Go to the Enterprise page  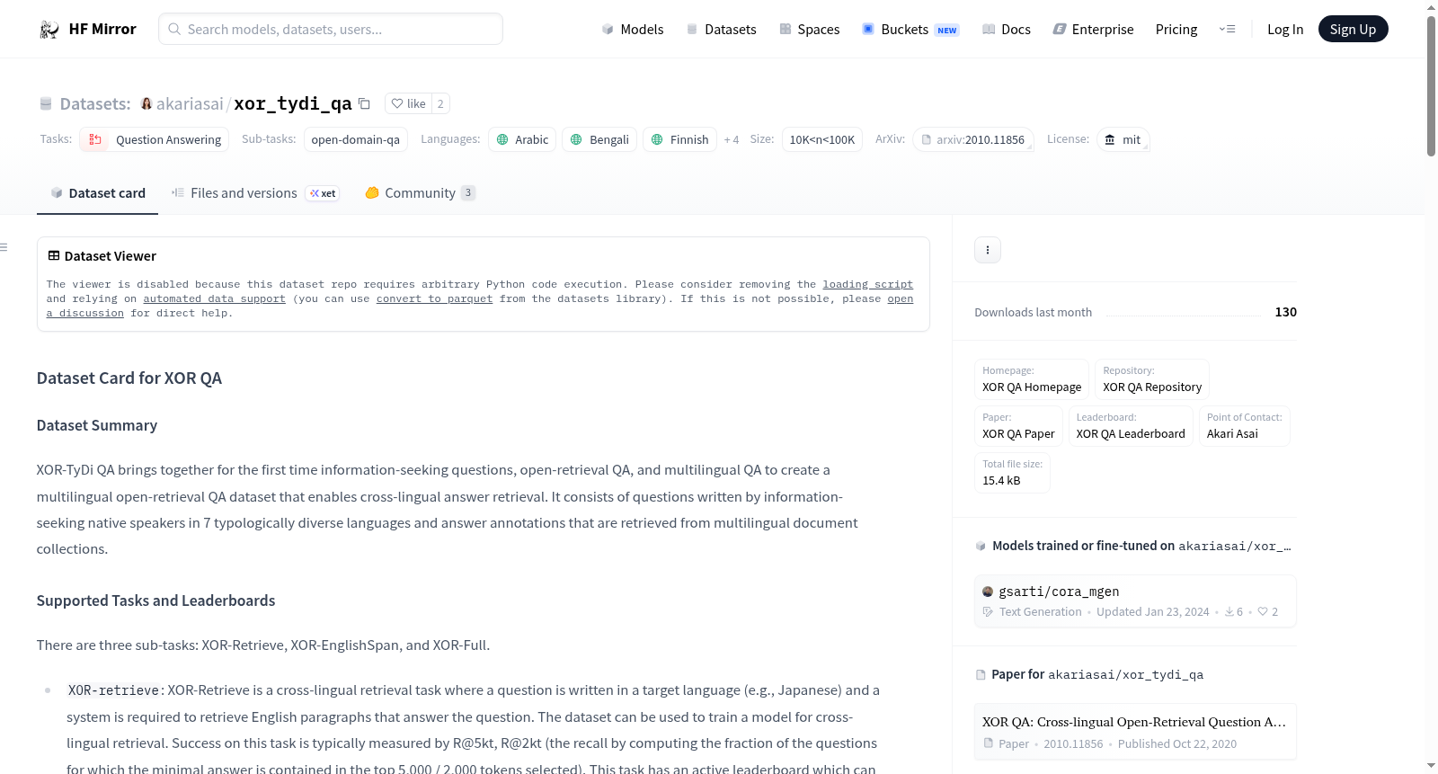(x=1093, y=30)
